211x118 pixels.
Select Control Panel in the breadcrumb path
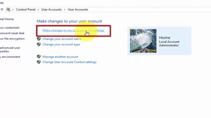[x=26, y=10]
